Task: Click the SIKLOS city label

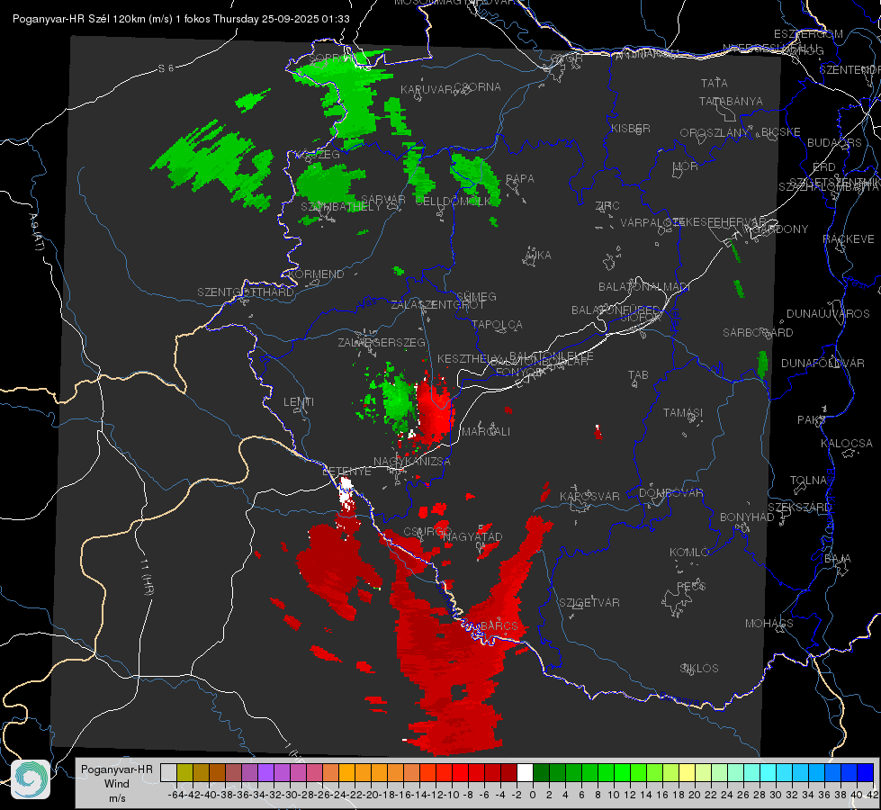Action: [x=699, y=669]
